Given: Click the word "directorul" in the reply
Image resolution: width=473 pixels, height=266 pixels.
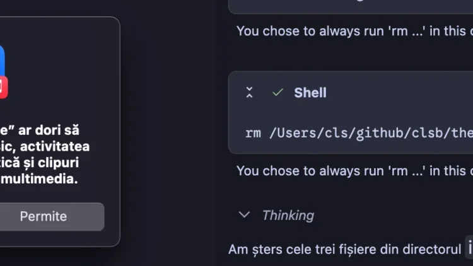Looking at the screenshot, I should click(x=431, y=249).
